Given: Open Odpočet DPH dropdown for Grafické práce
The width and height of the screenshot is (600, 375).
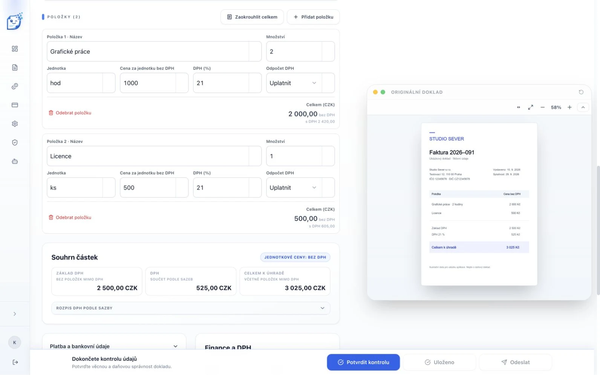Looking at the screenshot, I should (294, 83).
